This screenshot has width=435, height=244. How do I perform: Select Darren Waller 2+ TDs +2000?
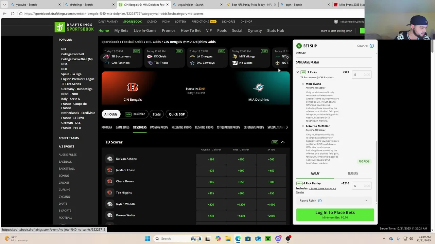[271, 216]
